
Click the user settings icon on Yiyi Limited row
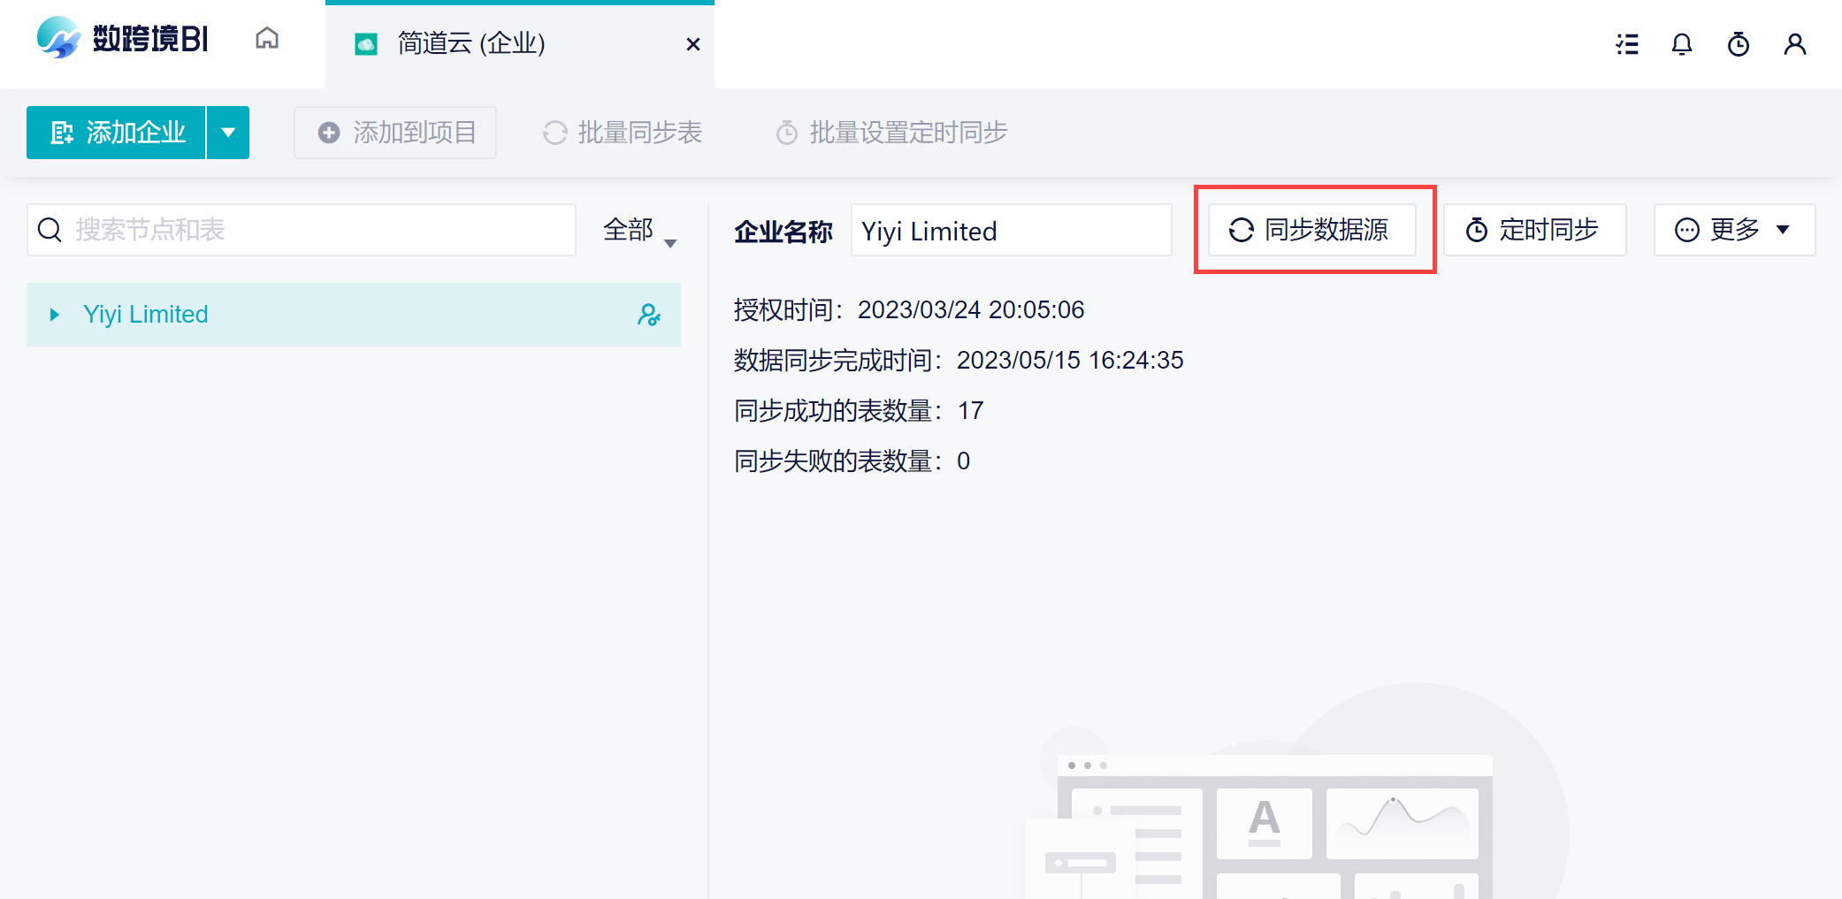point(649,315)
